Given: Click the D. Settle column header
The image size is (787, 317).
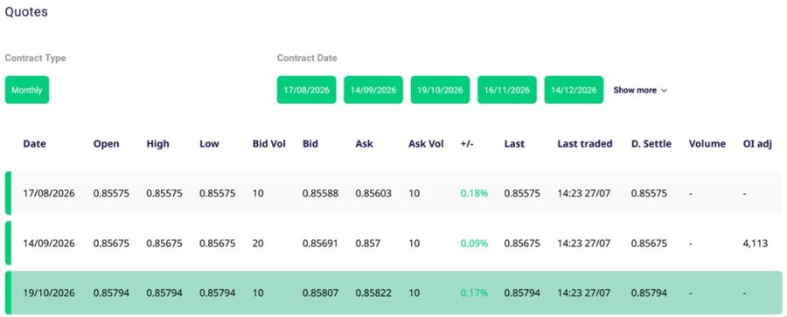Looking at the screenshot, I should pos(651,143).
